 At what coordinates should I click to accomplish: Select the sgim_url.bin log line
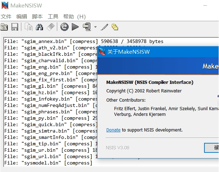tap(51, 157)
